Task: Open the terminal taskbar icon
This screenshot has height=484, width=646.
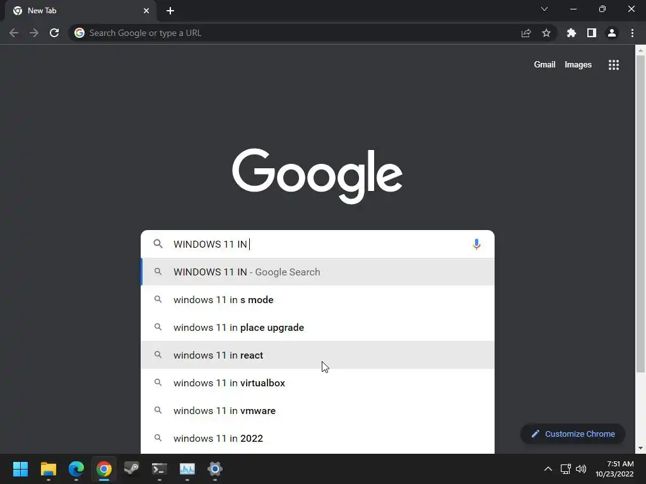Action: (160, 469)
